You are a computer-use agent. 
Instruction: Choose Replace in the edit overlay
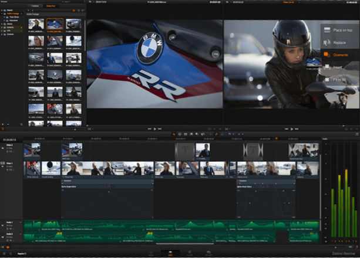tap(339, 43)
